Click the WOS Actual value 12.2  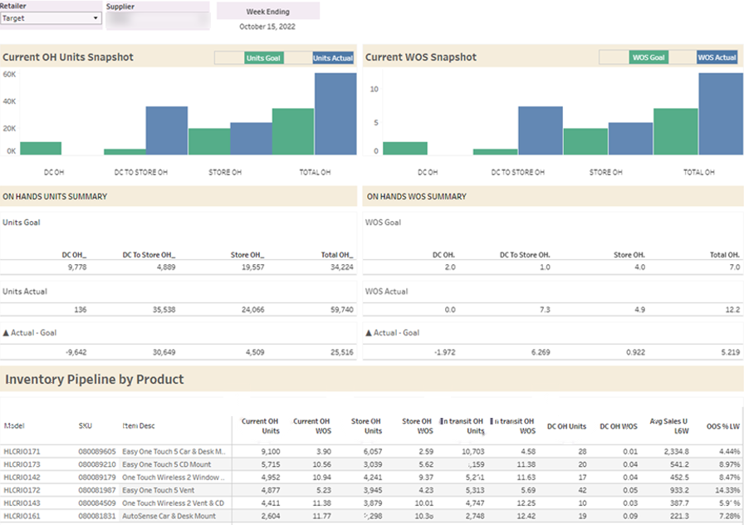click(732, 310)
